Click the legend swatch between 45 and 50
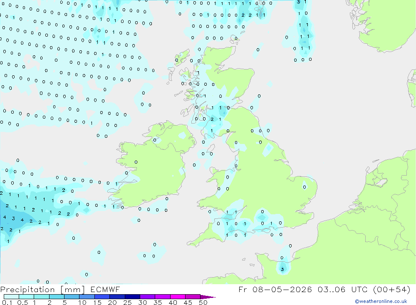 pyautogui.click(x=193, y=297)
